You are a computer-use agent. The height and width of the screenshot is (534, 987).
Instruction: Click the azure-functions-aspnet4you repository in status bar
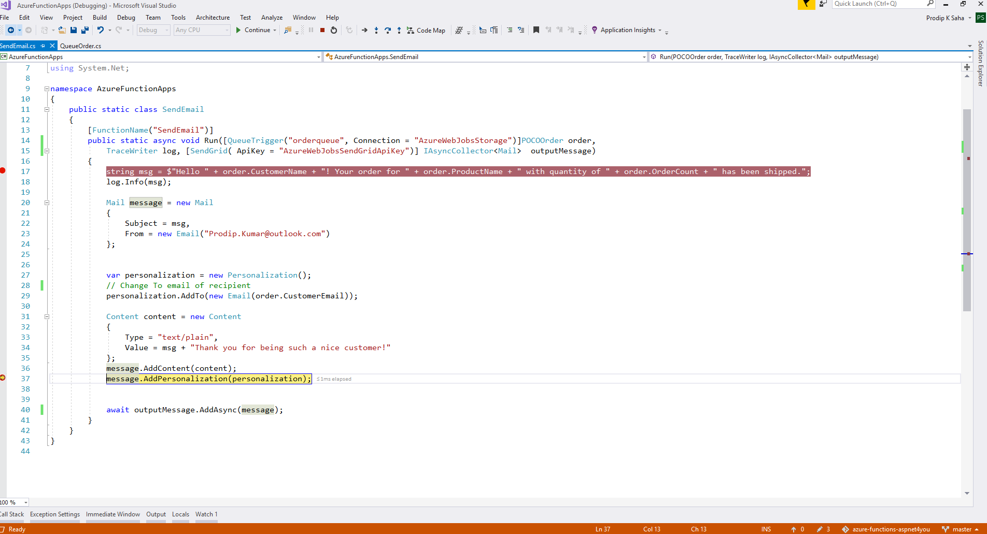pos(886,529)
